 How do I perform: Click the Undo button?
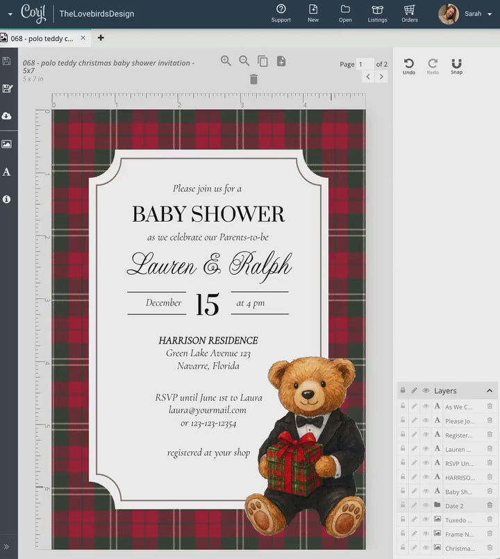coord(409,66)
